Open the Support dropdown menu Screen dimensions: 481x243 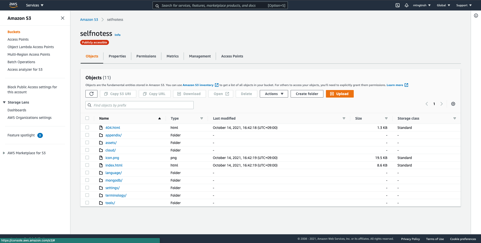pos(464,5)
